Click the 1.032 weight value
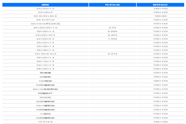This screenshot has height=124, width=186. point(113,39)
